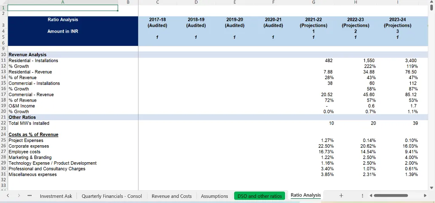Select the active cell A1
This screenshot has height=203, width=435.
pos(63,8)
